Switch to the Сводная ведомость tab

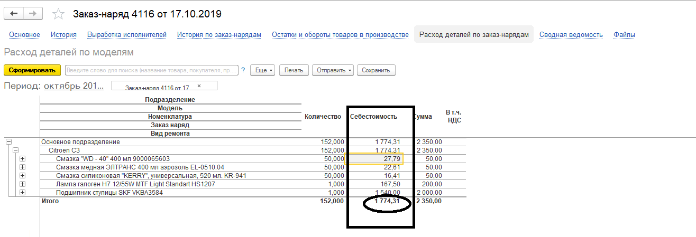pyautogui.click(x=571, y=35)
